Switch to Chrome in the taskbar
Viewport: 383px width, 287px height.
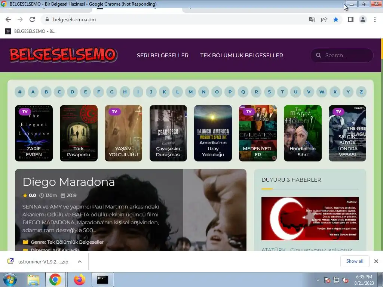tap(55, 280)
